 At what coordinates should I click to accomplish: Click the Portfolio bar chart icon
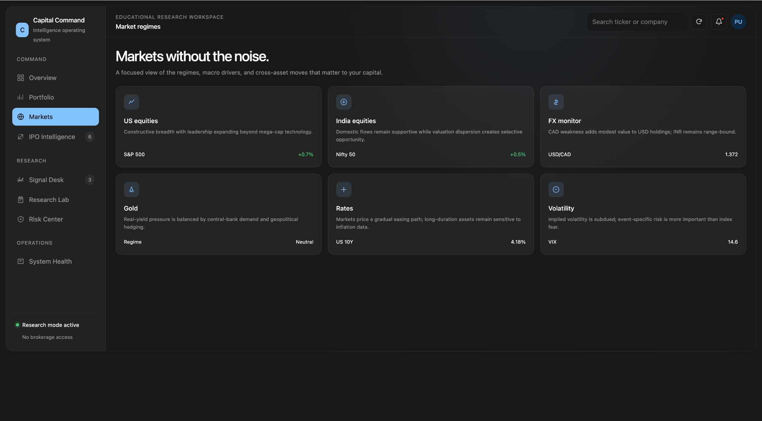(20, 97)
